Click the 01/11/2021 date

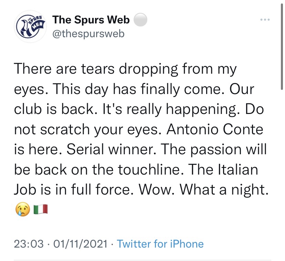point(80,244)
